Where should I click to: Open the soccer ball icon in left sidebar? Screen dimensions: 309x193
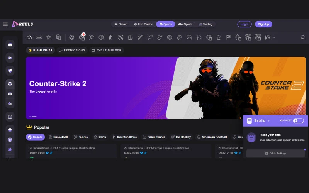click(10, 84)
